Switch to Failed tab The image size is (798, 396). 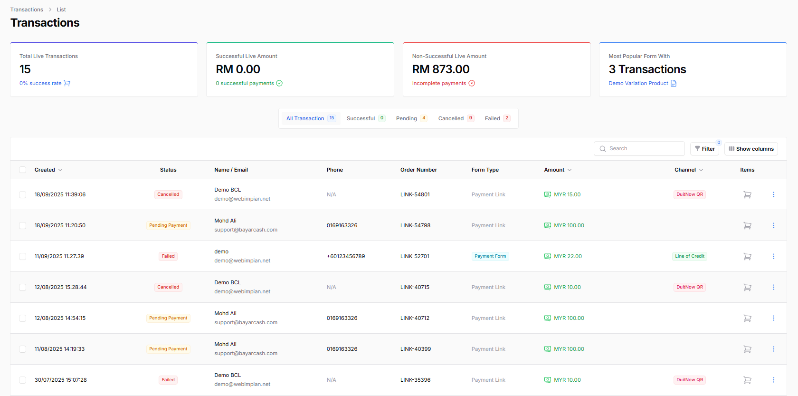[497, 118]
